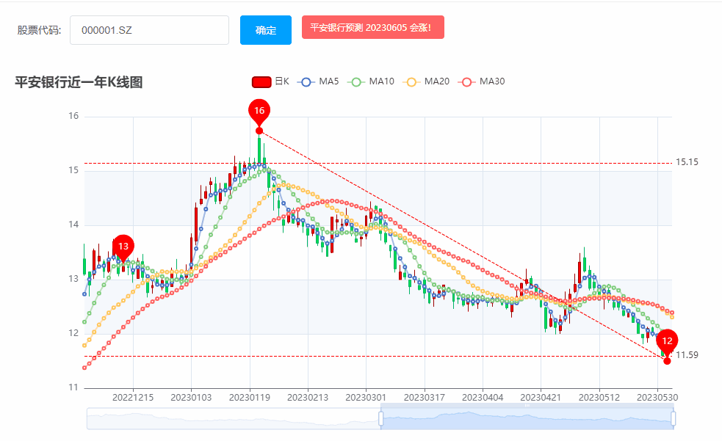The width and height of the screenshot is (722, 441).
Task: Click the 20230213 date axis label
Action: click(308, 398)
